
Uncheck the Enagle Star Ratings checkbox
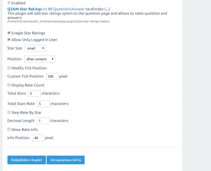(x=9, y=33)
